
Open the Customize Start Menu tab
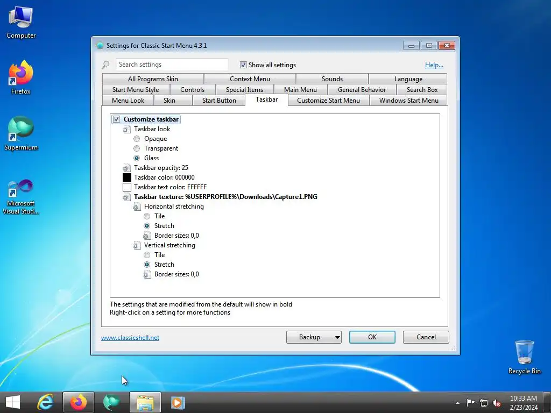pyautogui.click(x=329, y=101)
